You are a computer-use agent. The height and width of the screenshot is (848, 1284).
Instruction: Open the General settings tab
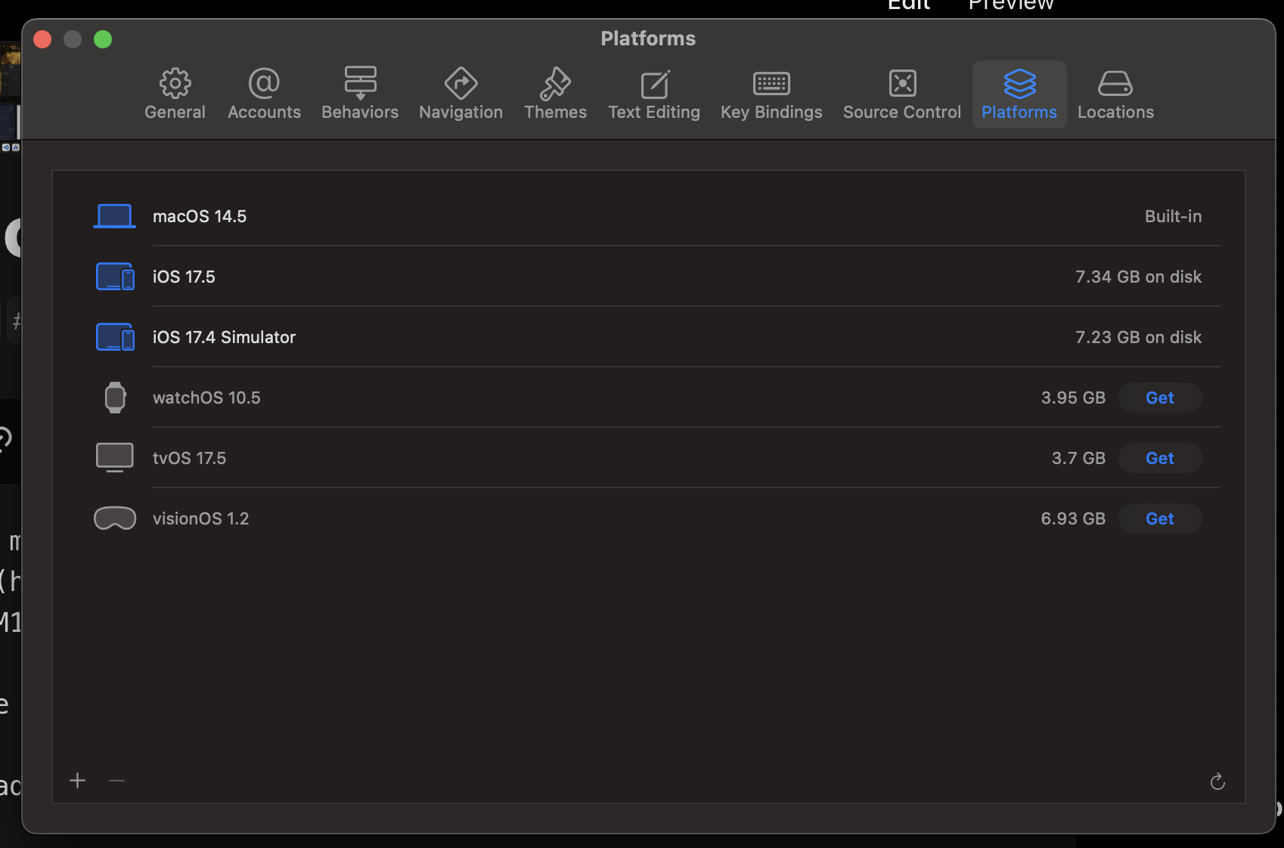[175, 94]
